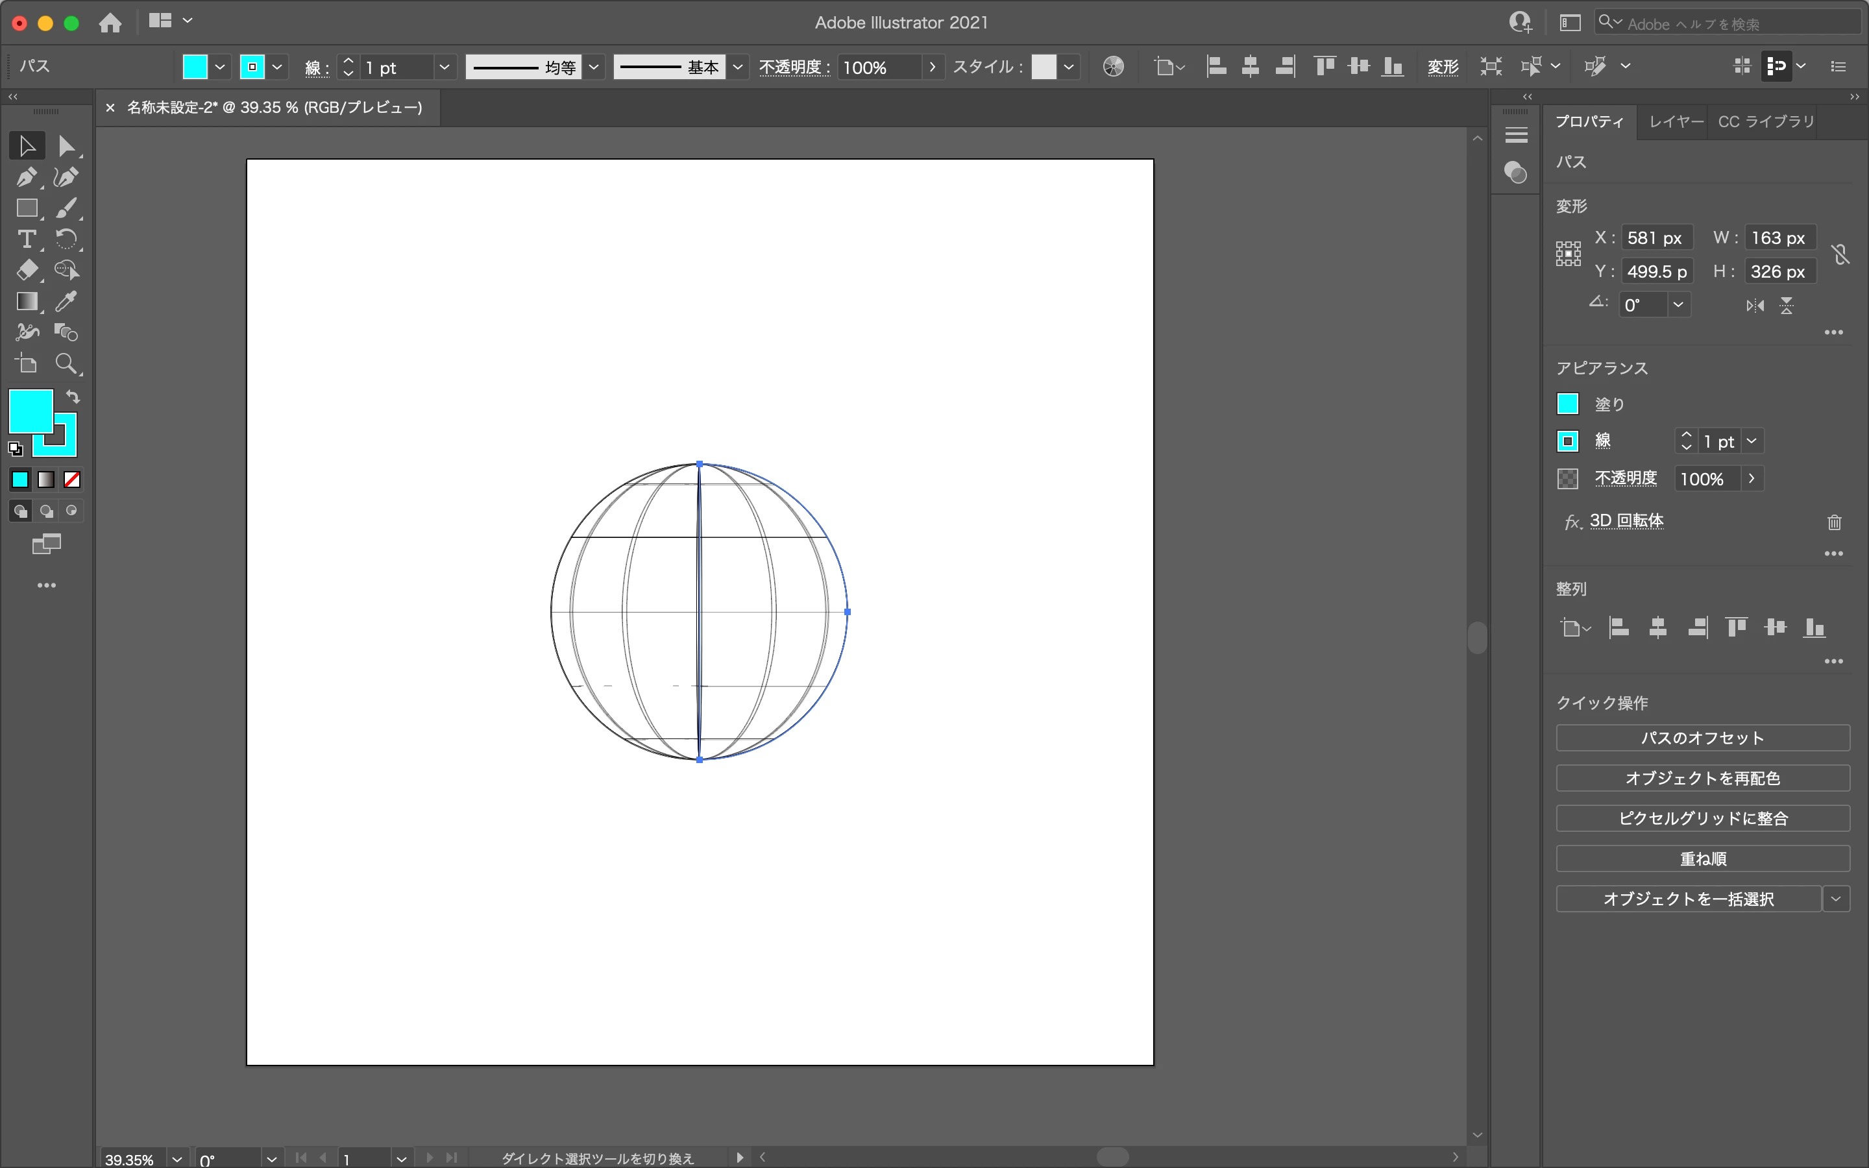Click the オブジェクトを再配色 button
The height and width of the screenshot is (1168, 1869).
pyautogui.click(x=1702, y=778)
